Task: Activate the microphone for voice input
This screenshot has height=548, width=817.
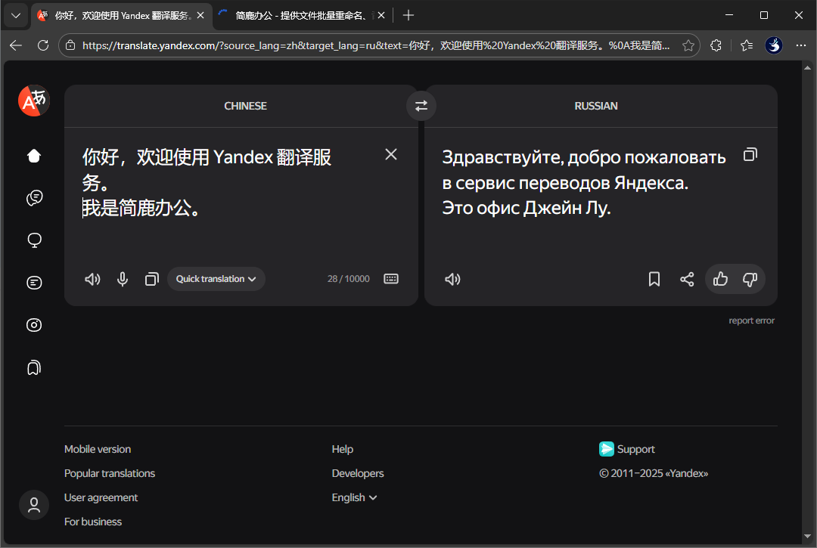Action: click(x=123, y=279)
